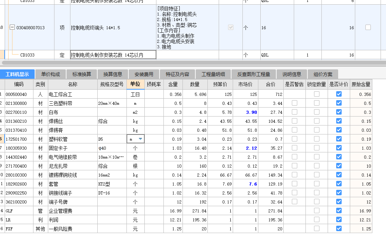Click the 含量 column header
Viewport: 386px width, 244px height.
pos(173,84)
